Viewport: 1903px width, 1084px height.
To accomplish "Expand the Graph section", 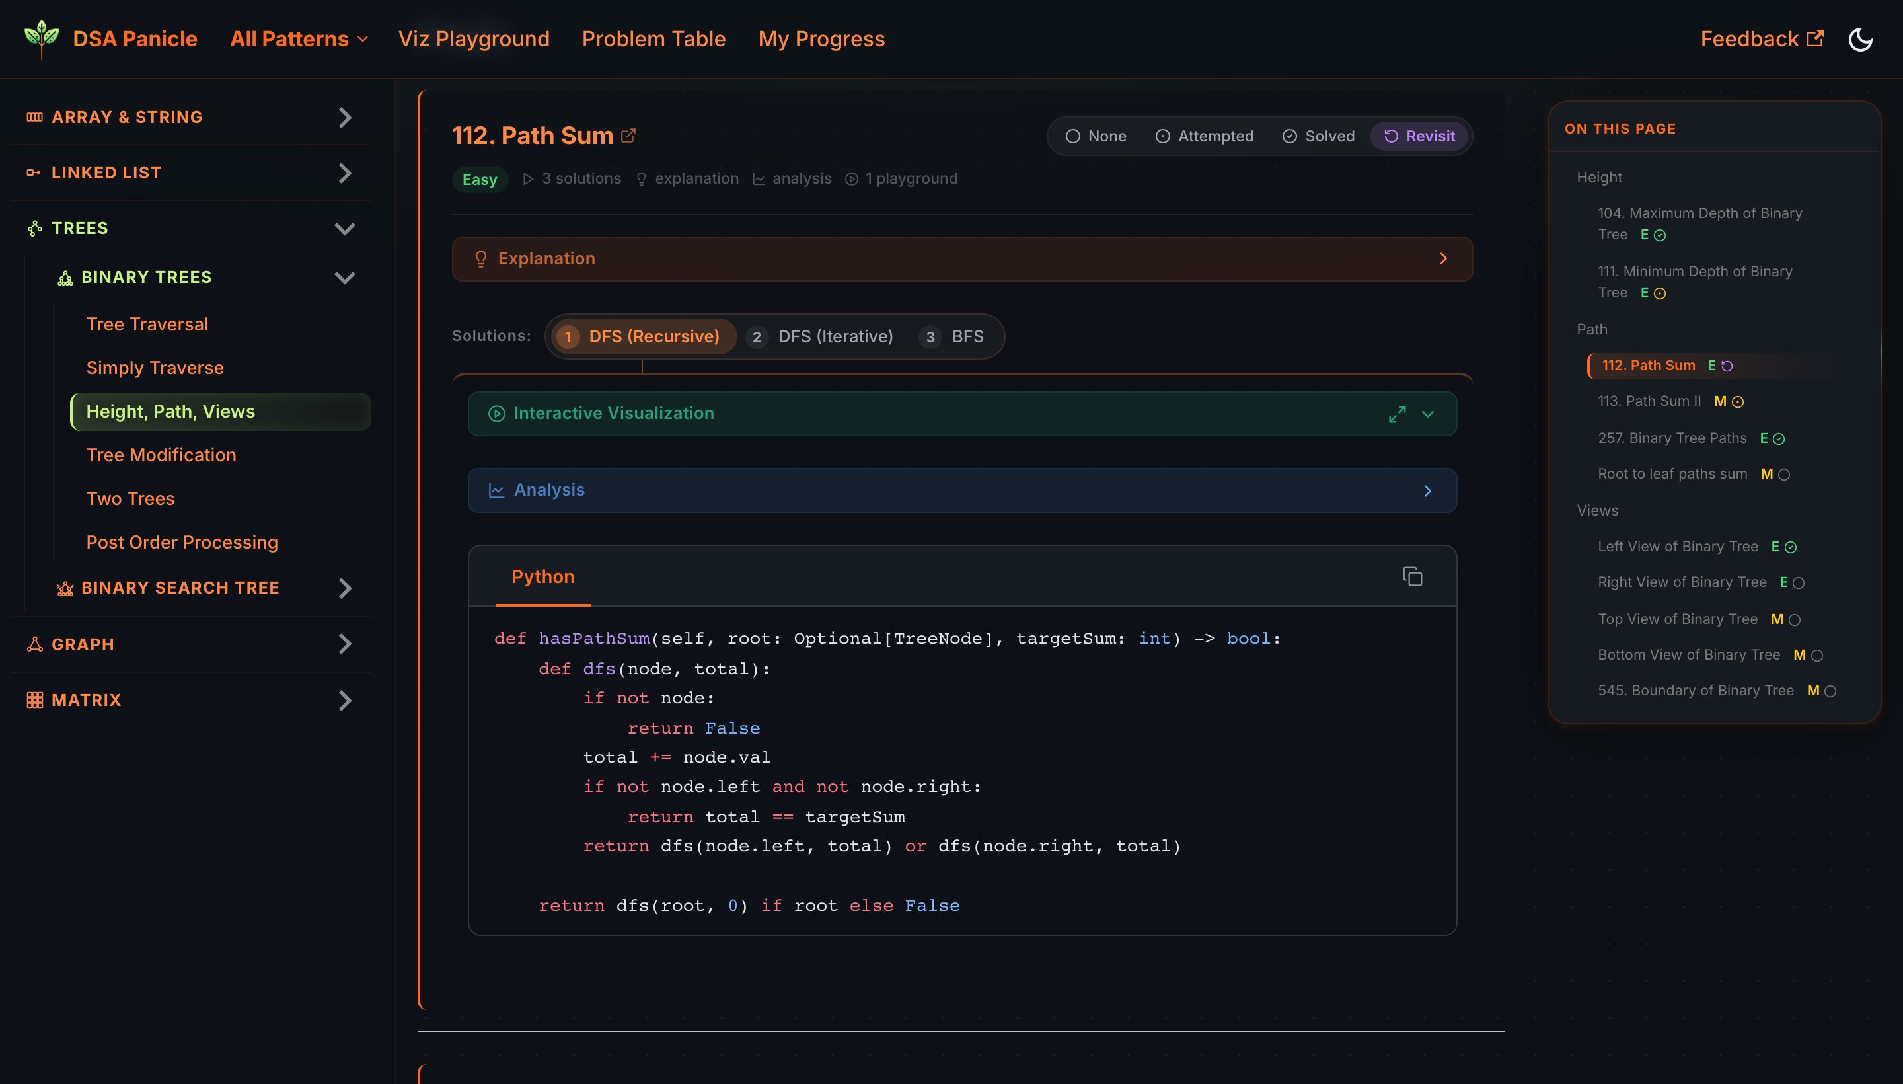I will click(344, 644).
